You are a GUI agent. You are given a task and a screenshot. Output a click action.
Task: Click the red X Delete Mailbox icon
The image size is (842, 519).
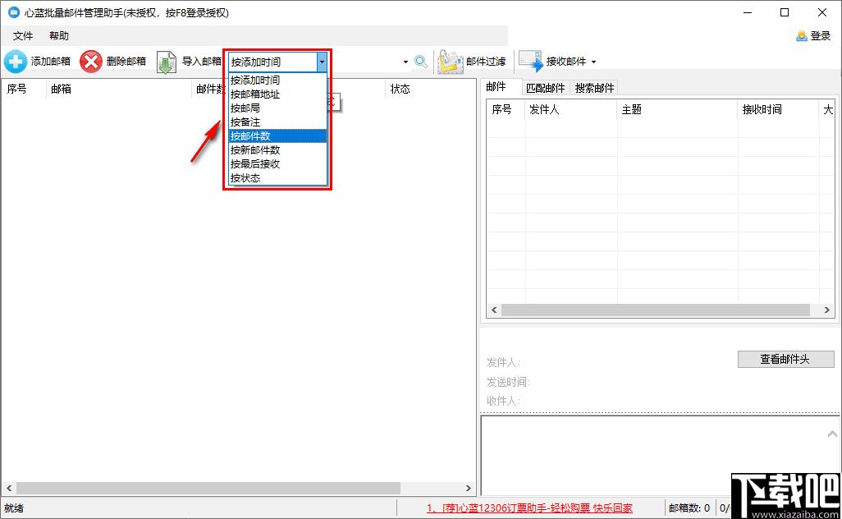tap(91, 62)
